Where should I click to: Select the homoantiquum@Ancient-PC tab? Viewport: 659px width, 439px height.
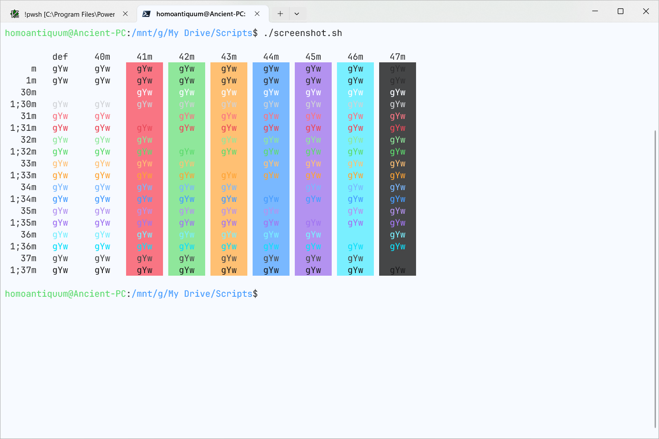coord(203,14)
